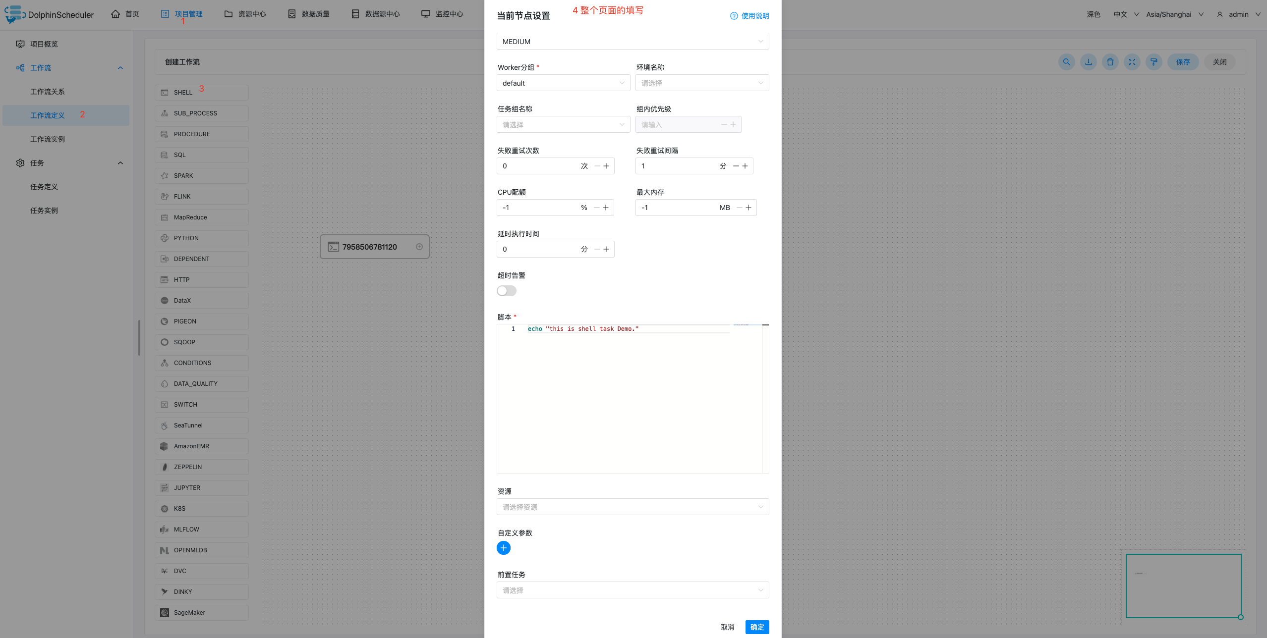Screen dimensions: 1267x638
Task: Click the delete trash icon in toolbar
Action: (x=1110, y=62)
